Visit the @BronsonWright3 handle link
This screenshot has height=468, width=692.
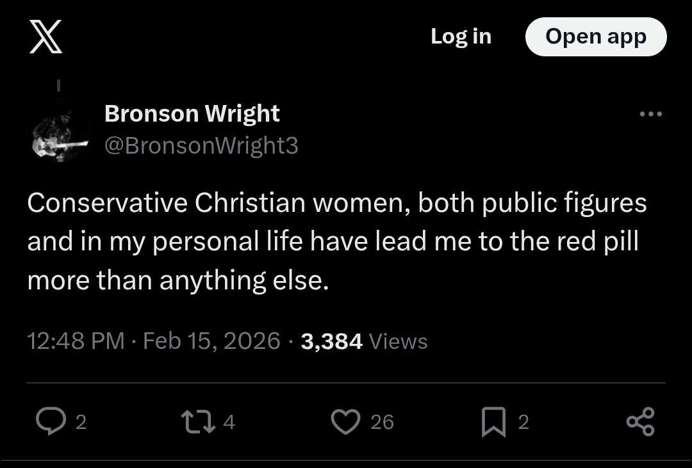coord(201,146)
